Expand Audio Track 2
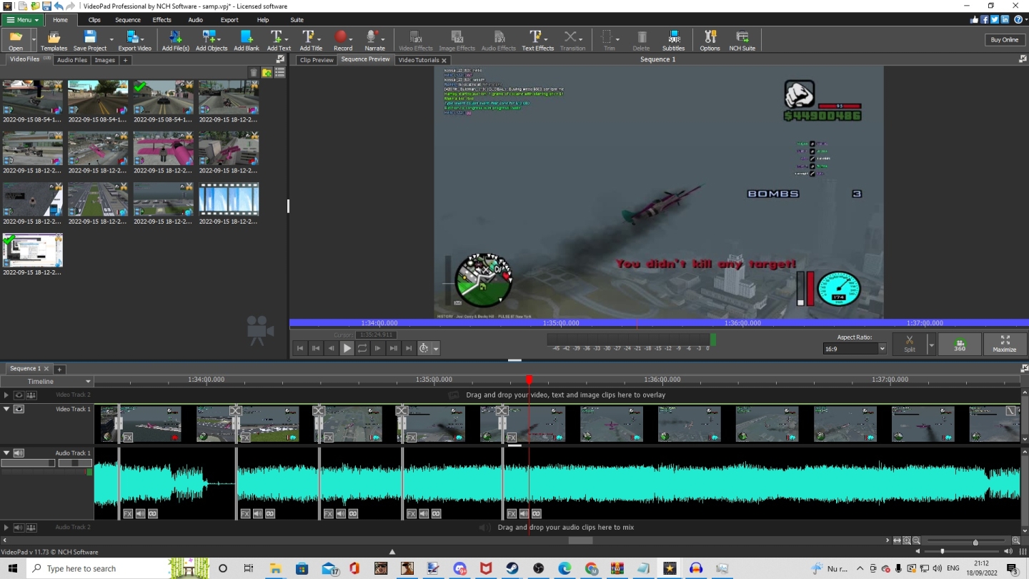Viewport: 1029px width, 579px height. point(6,528)
